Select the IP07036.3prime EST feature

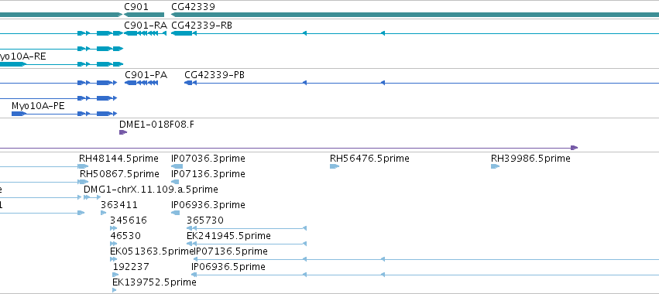click(177, 166)
